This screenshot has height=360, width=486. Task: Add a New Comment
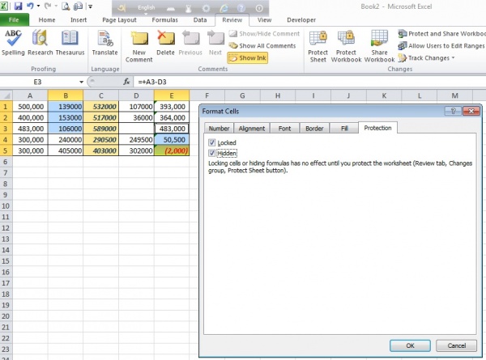point(139,46)
